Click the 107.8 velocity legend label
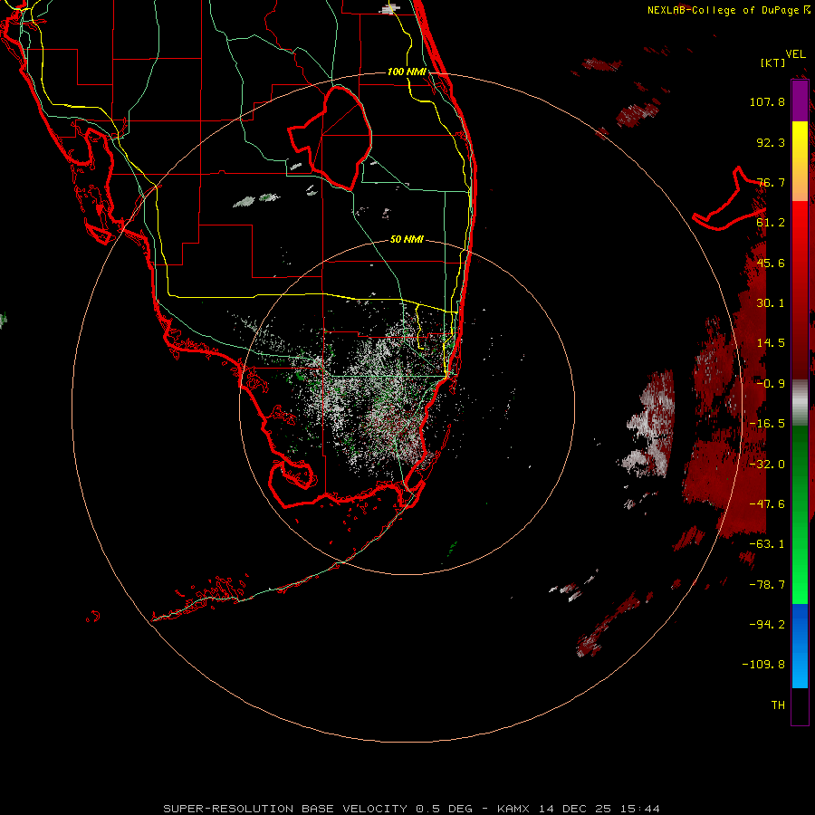This screenshot has width=815, height=815. [767, 101]
